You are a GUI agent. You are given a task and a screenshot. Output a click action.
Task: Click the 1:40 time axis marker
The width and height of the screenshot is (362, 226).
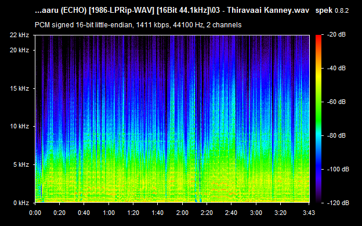(158, 213)
